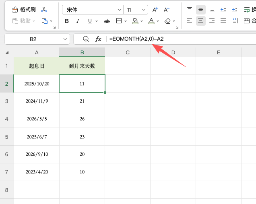Expand underline style dropdown arrow

pyautogui.click(x=97, y=21)
